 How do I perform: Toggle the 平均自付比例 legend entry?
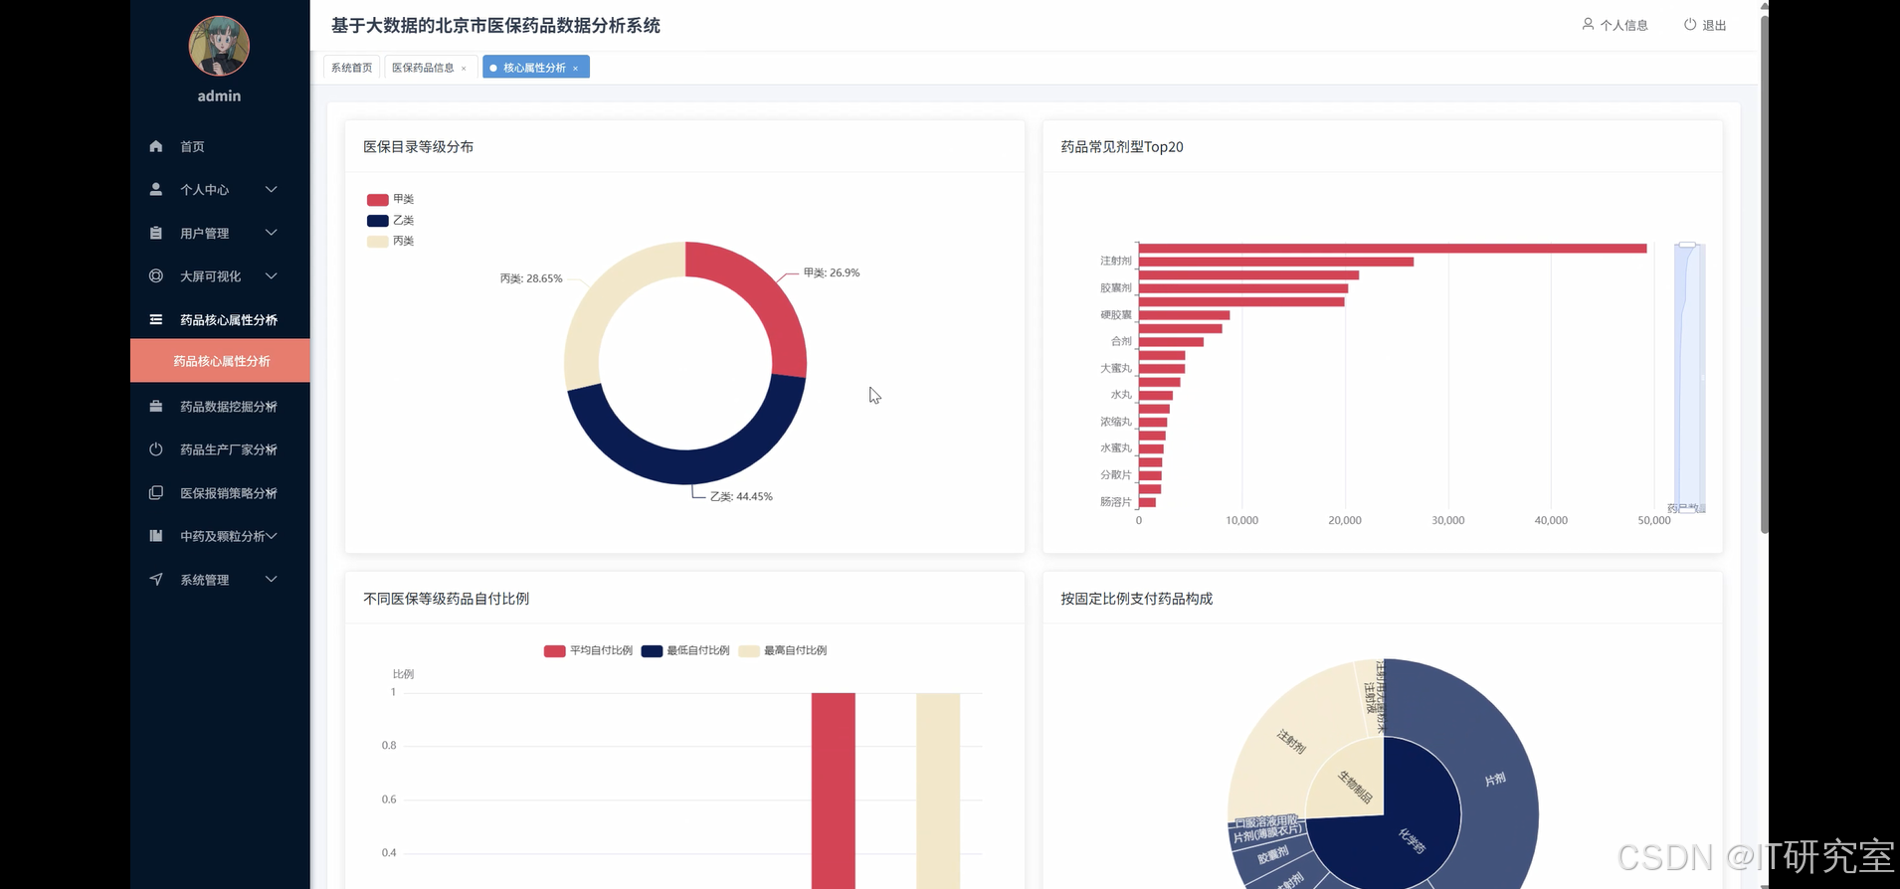tap(588, 650)
